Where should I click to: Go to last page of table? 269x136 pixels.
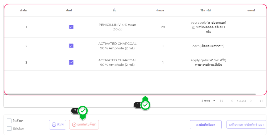pyautogui.click(x=261, y=101)
